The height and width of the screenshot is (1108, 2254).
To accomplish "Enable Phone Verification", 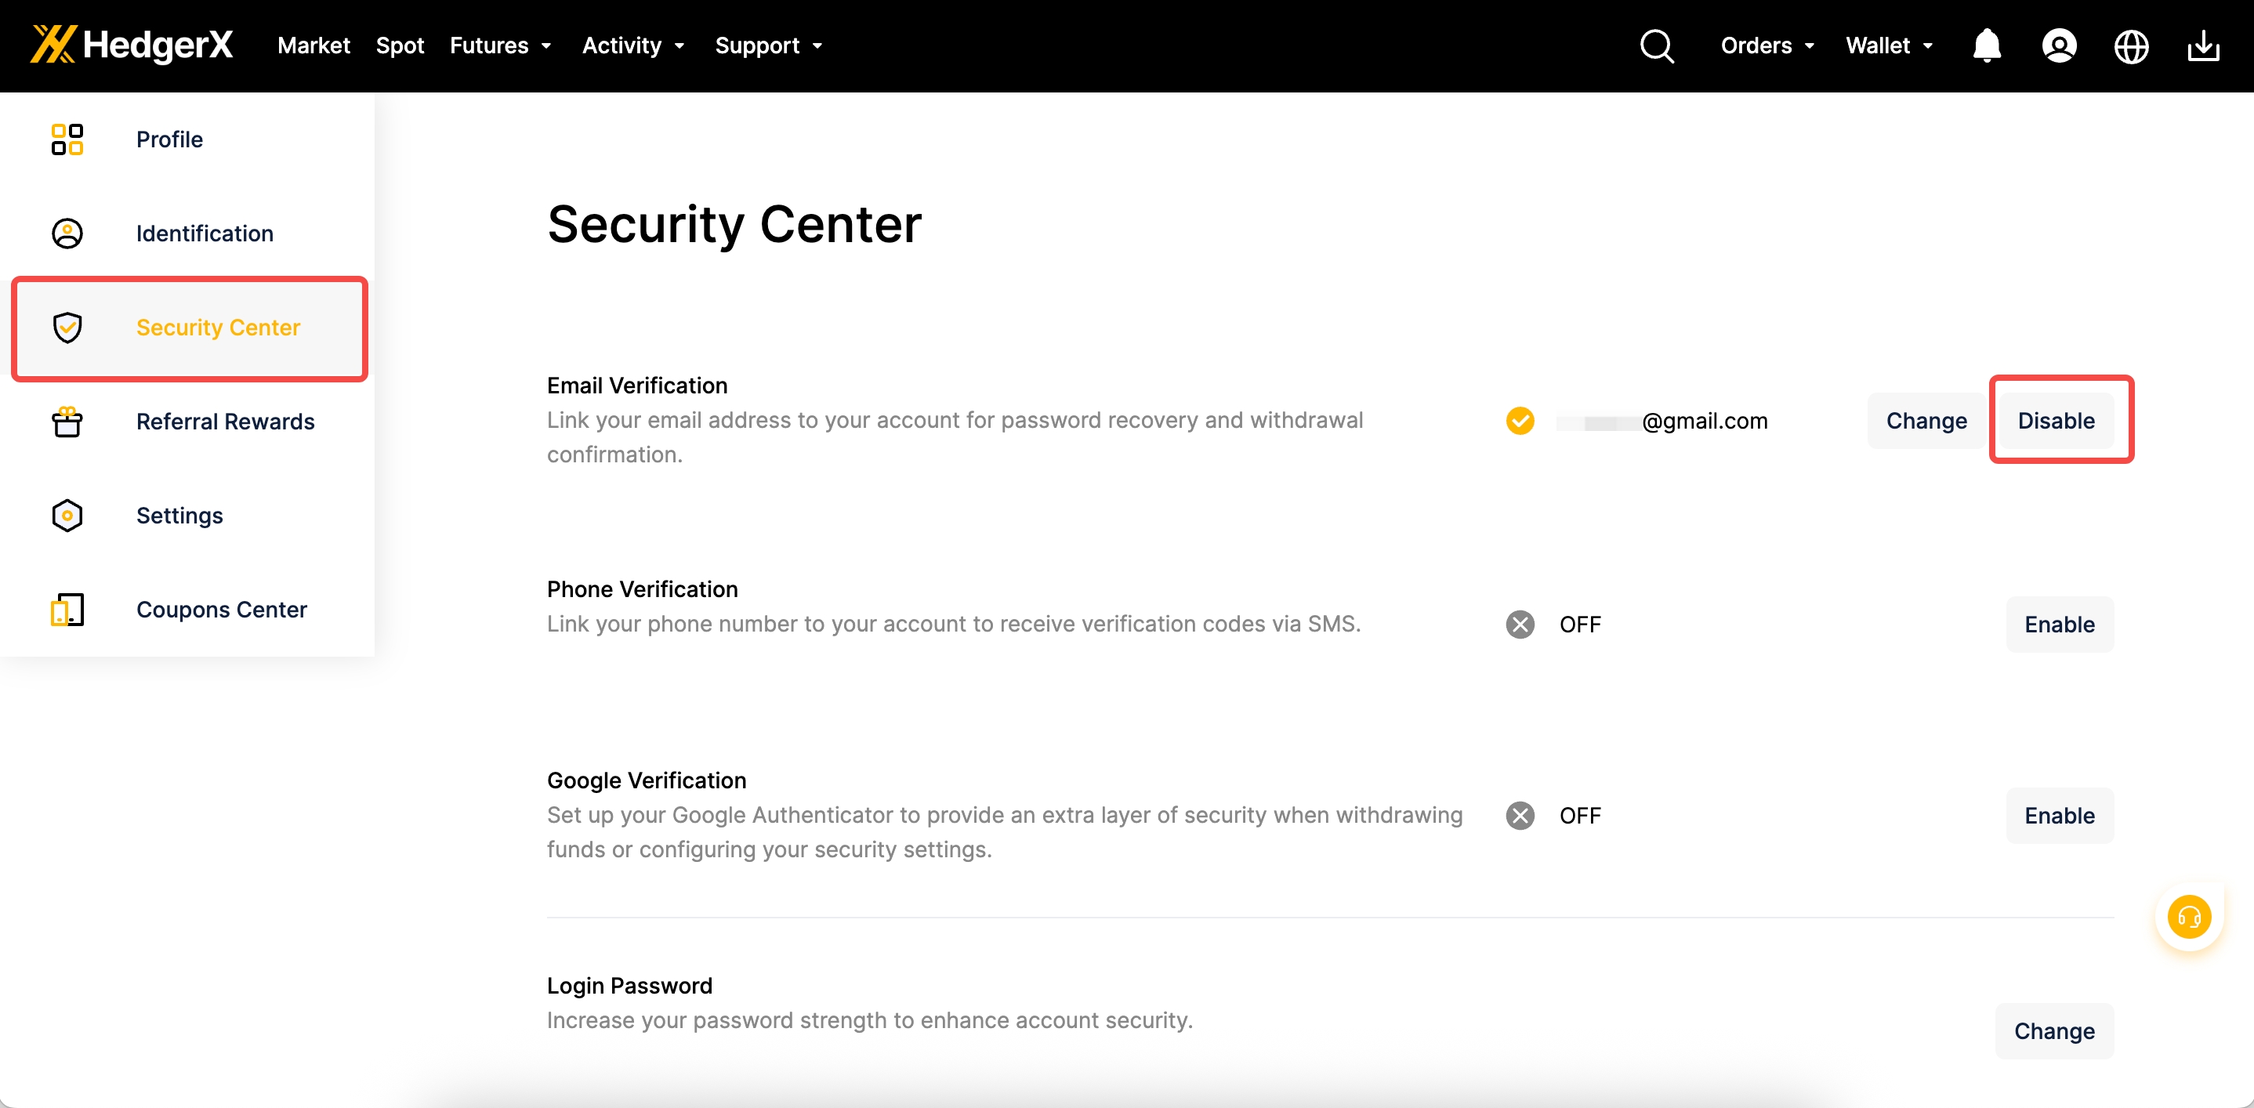I will tap(2059, 624).
